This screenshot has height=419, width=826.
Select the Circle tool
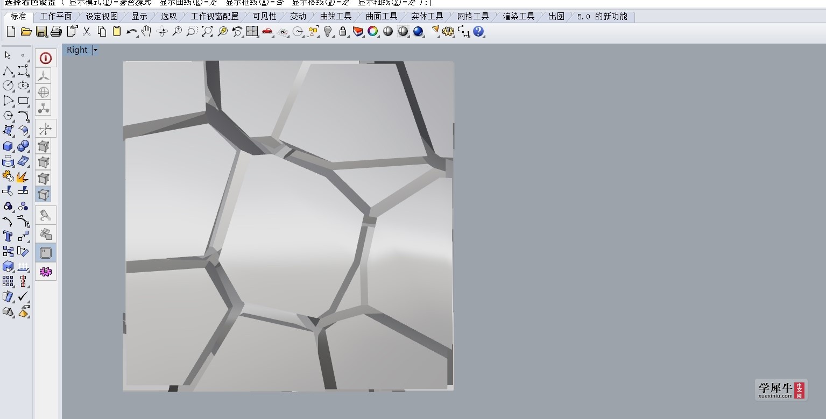click(x=8, y=86)
